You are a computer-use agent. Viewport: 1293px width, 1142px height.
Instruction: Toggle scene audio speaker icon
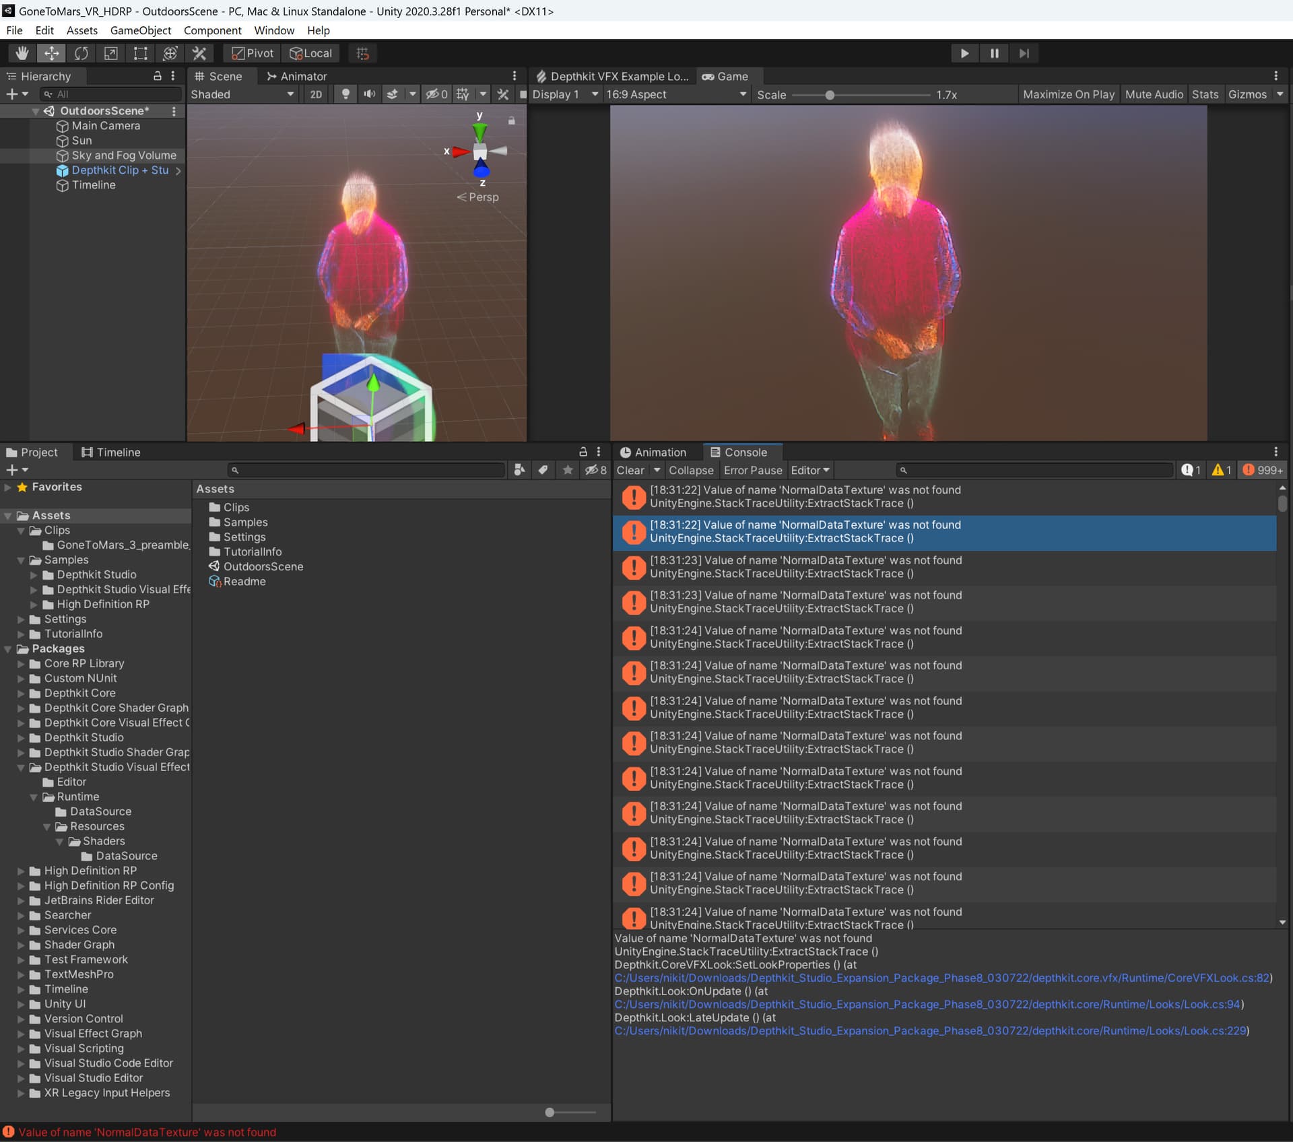369,94
